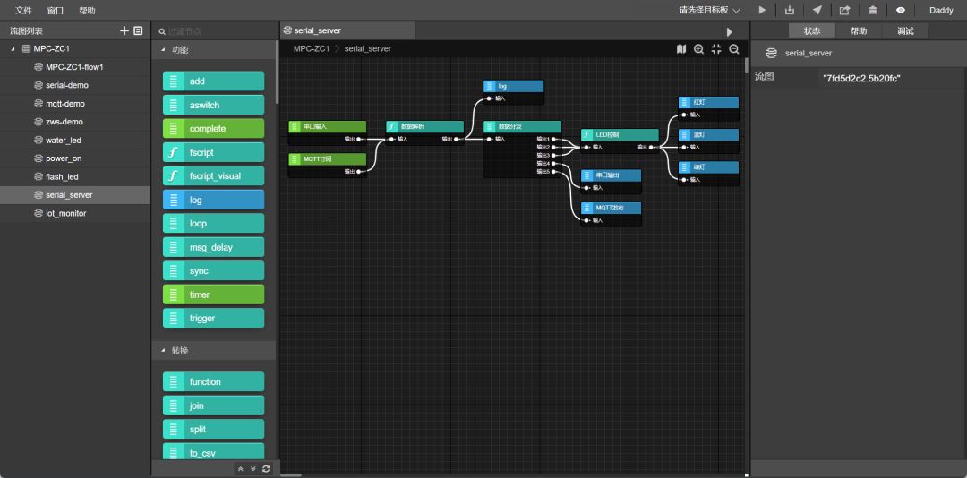Click the zoom-in magnifier on canvas

coord(698,49)
